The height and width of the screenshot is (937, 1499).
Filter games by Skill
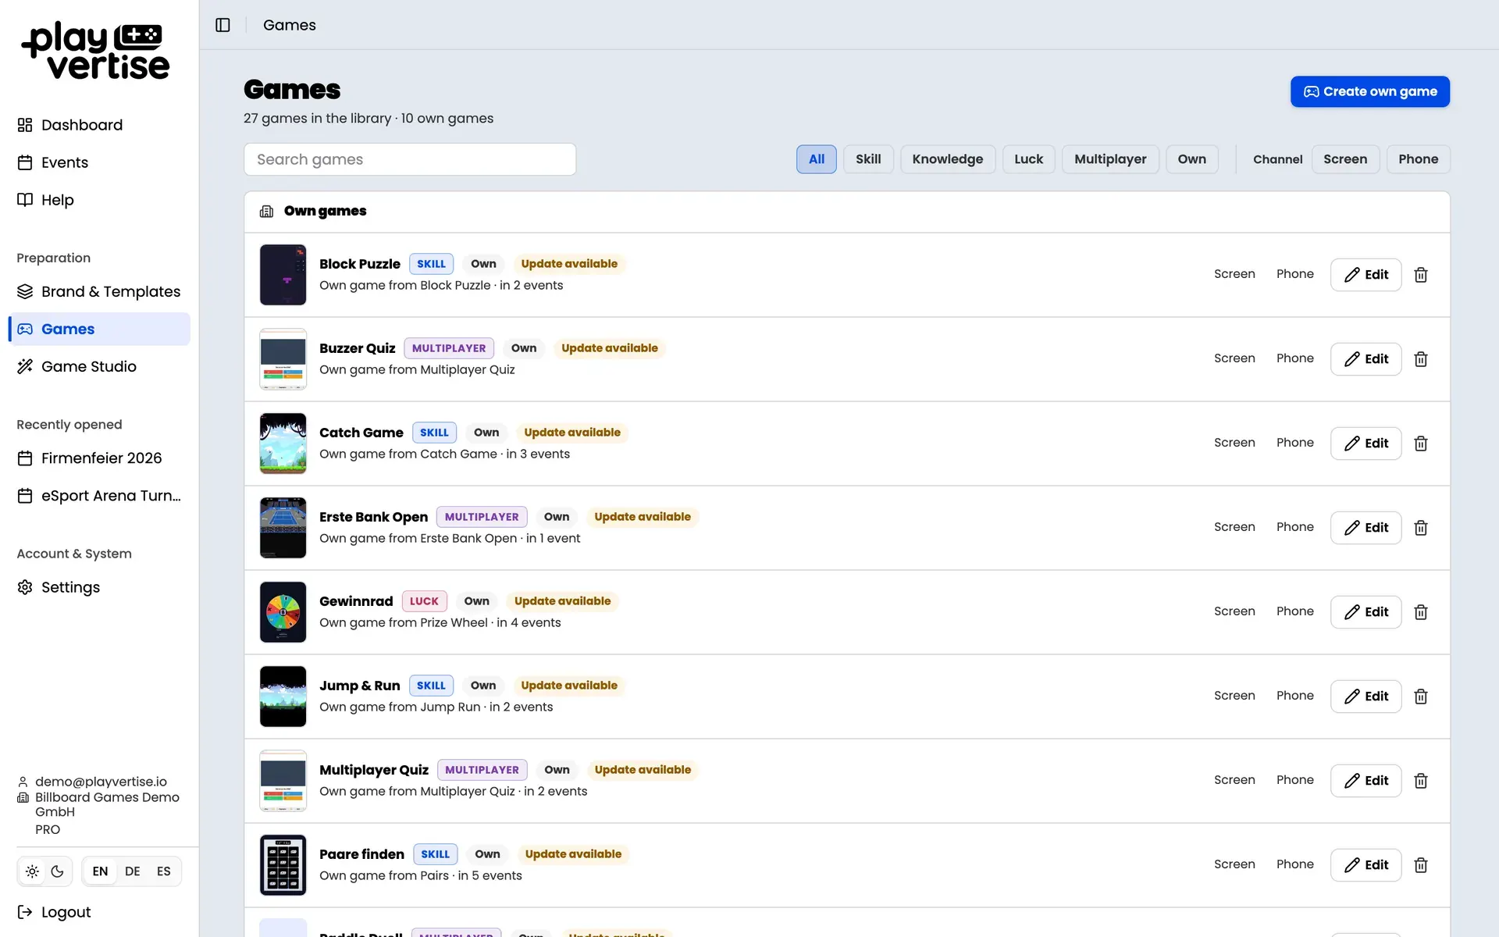click(868, 159)
